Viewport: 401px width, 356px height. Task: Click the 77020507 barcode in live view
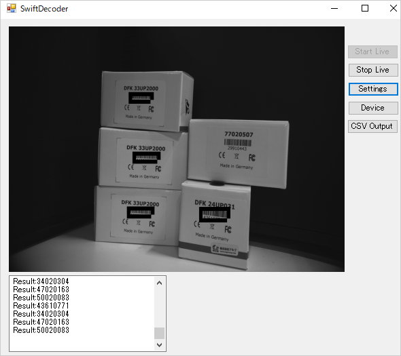238,142
